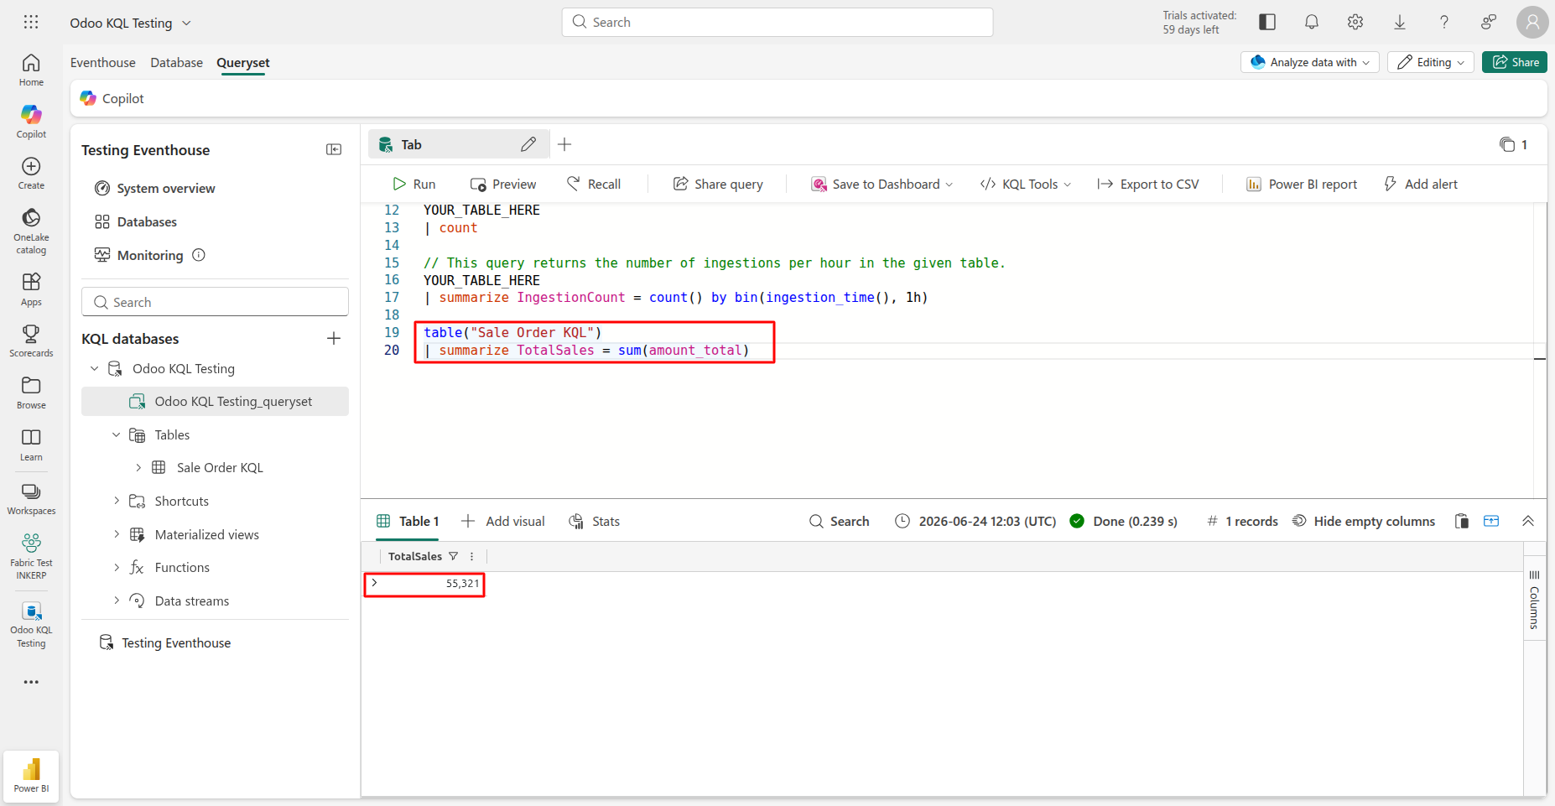Expand the 55,321 result row
The height and width of the screenshot is (806, 1555).
pos(375,583)
